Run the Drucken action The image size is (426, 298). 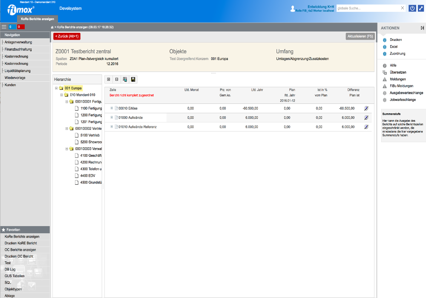pos(396,40)
